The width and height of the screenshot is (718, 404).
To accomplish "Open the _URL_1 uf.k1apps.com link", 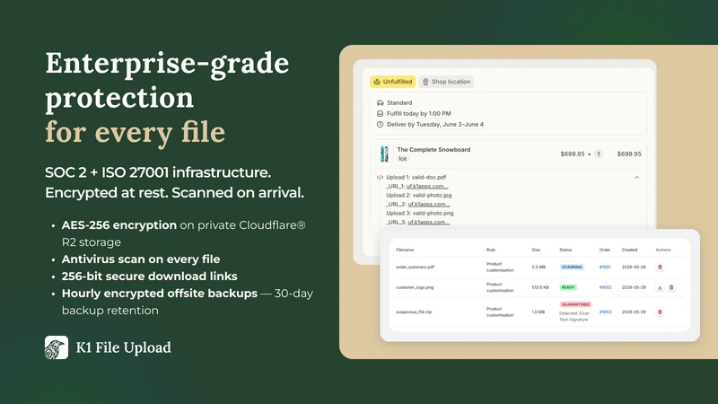I will coord(427,186).
